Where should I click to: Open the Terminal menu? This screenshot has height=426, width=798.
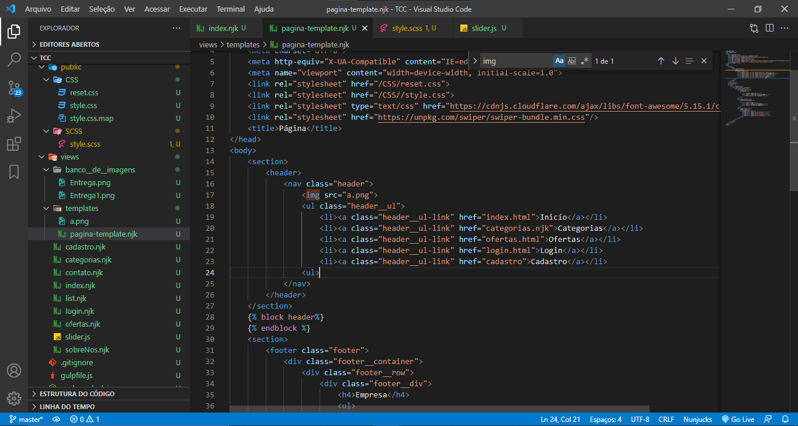(x=231, y=9)
